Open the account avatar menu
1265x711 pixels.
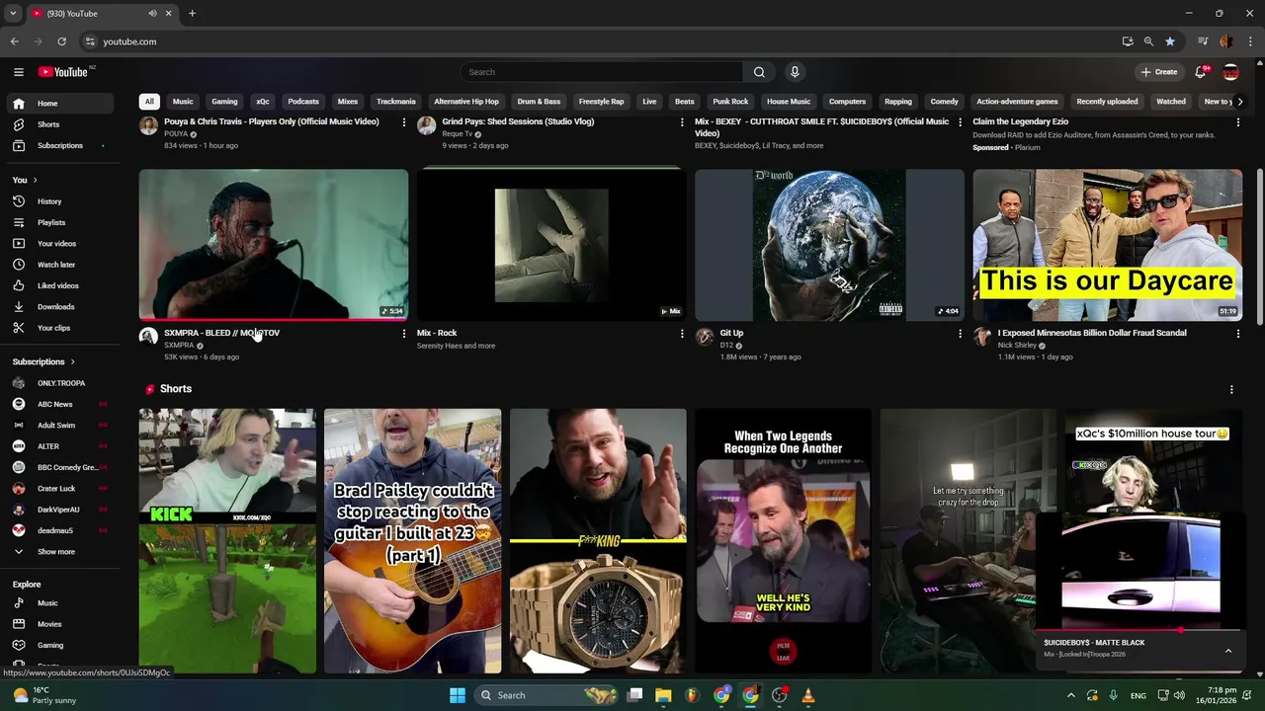pyautogui.click(x=1230, y=72)
